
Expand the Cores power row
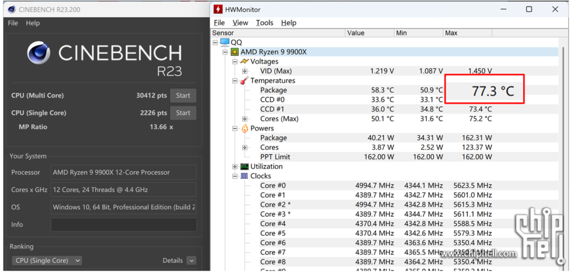coord(244,148)
